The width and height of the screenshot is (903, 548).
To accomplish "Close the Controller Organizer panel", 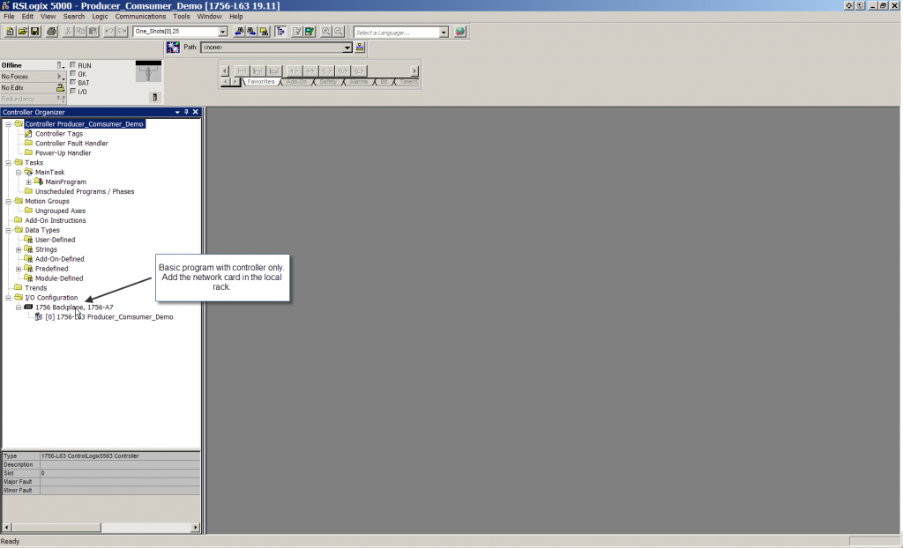I will [196, 112].
